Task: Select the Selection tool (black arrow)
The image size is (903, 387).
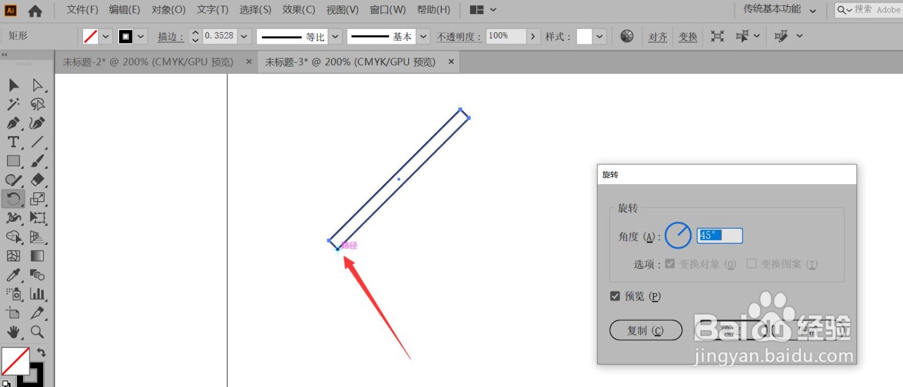Action: click(x=14, y=85)
